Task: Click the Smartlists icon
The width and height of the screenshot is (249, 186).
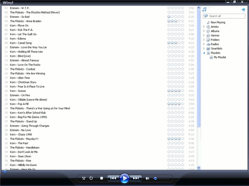Action: [x=208, y=48]
